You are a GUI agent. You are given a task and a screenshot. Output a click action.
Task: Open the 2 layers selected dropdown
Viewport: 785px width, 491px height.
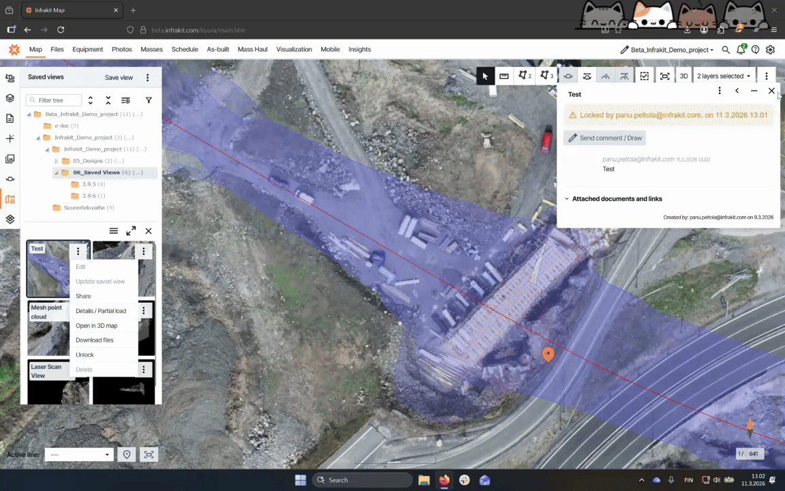tap(723, 76)
